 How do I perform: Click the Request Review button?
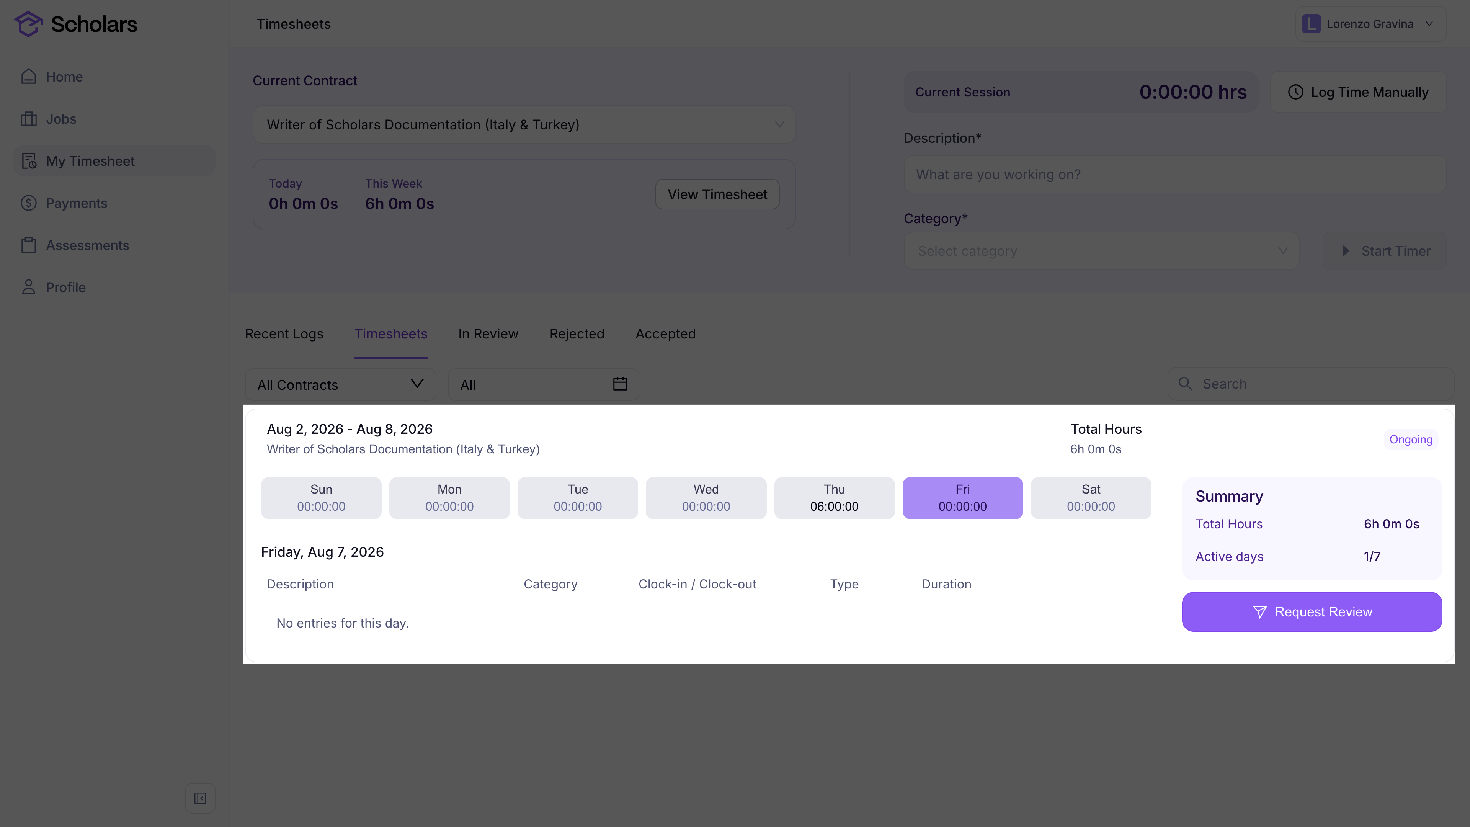click(x=1312, y=612)
